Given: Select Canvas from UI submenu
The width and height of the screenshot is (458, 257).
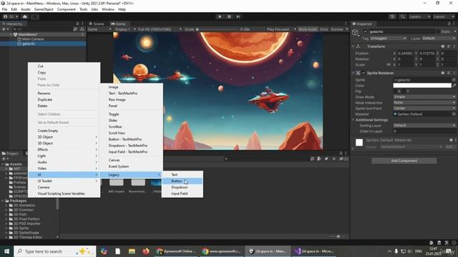Looking at the screenshot, I should point(131,160).
